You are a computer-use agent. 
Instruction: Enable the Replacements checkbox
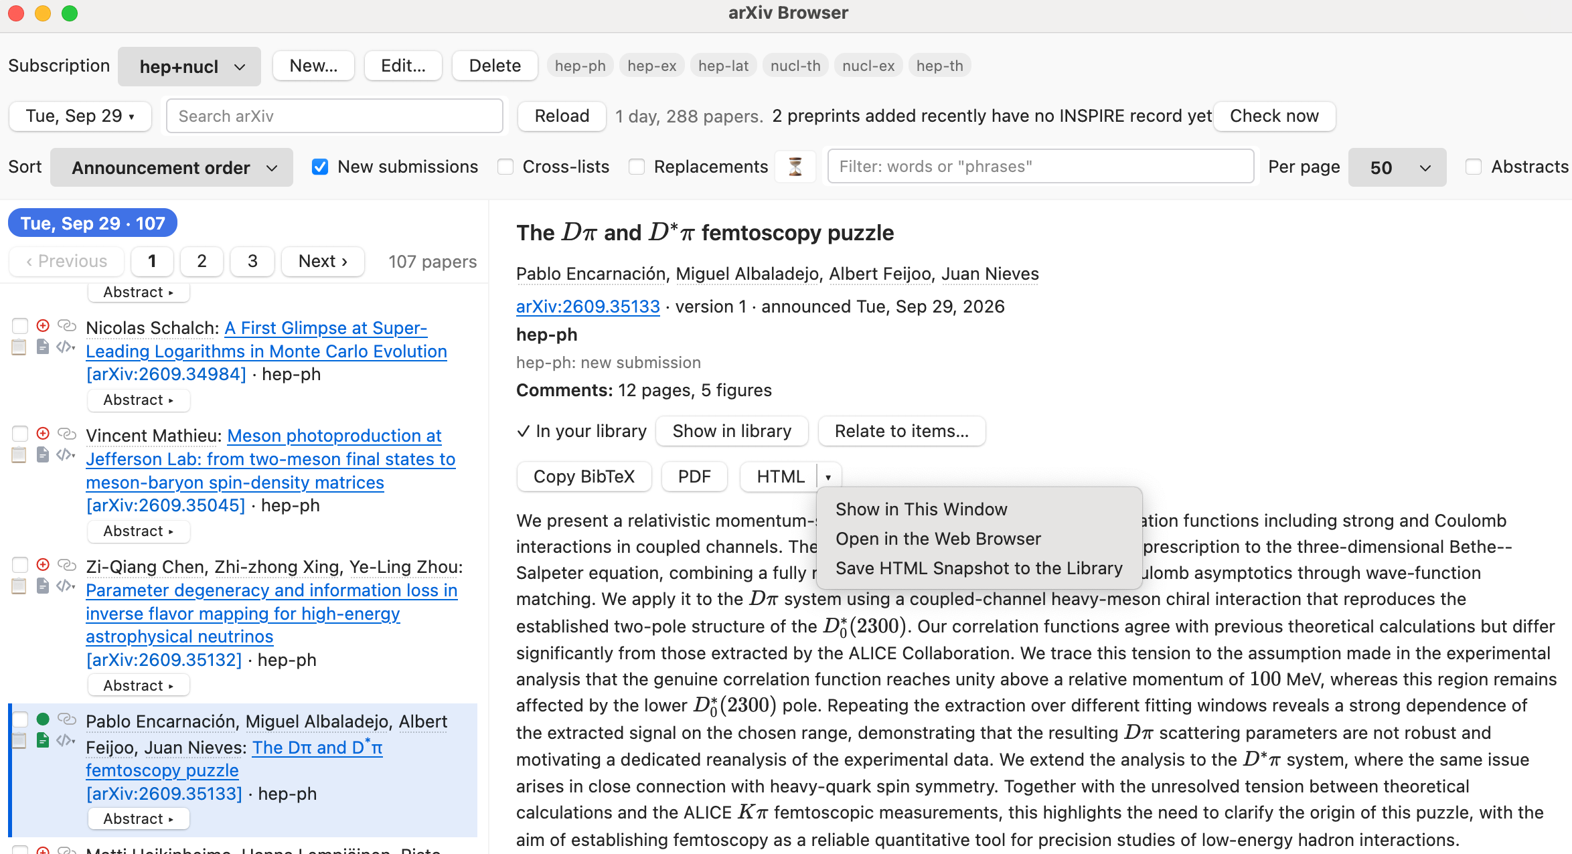[637, 167]
